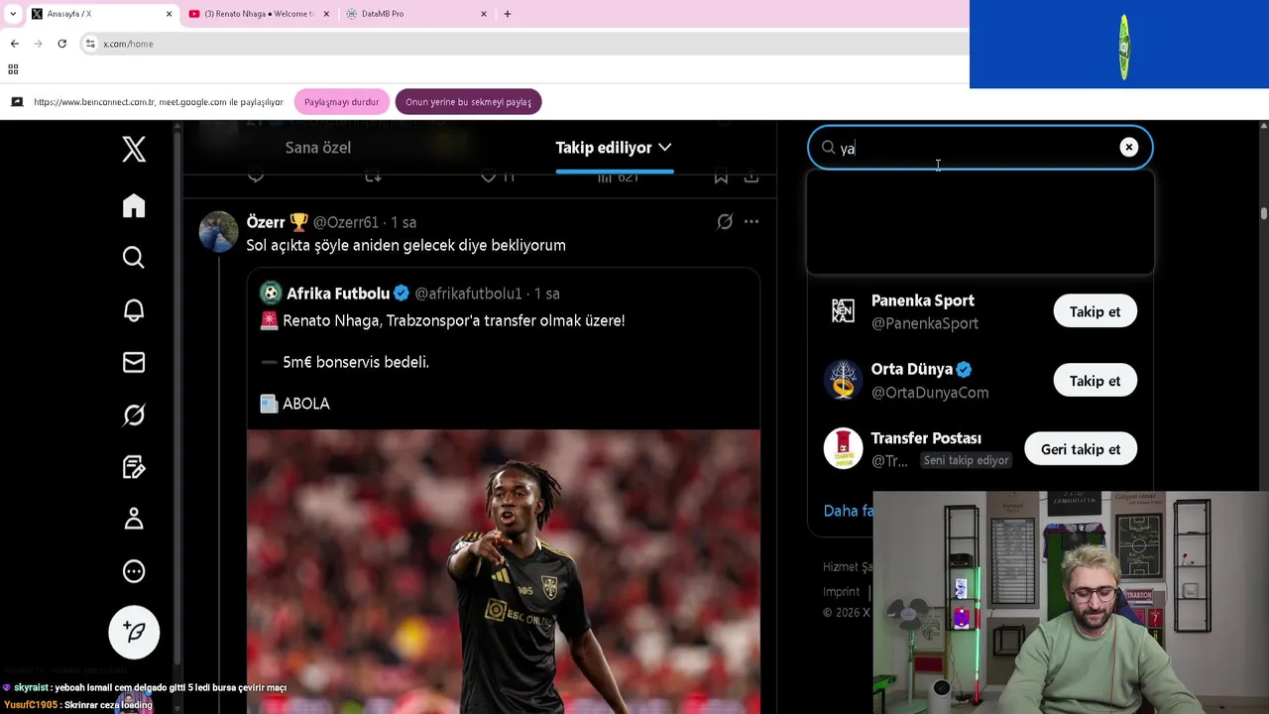Open tab search dropdown arrow
Image resolution: width=1269 pixels, height=714 pixels.
pyautogui.click(x=13, y=14)
